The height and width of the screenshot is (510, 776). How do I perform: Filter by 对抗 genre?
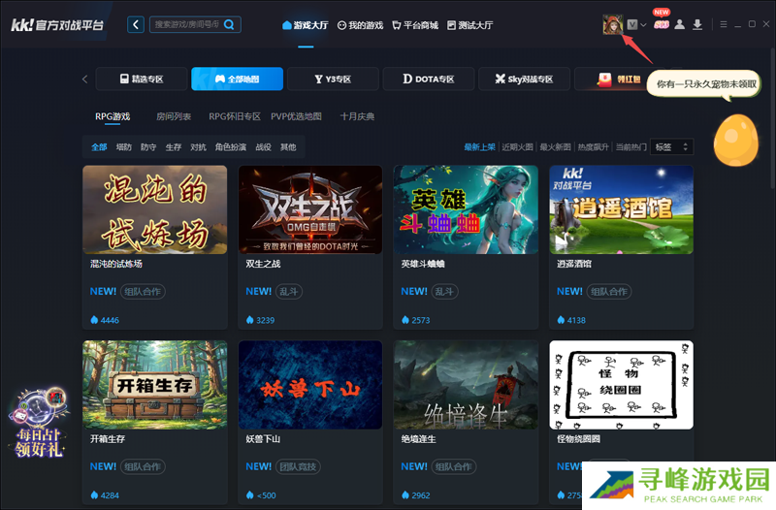[198, 147]
